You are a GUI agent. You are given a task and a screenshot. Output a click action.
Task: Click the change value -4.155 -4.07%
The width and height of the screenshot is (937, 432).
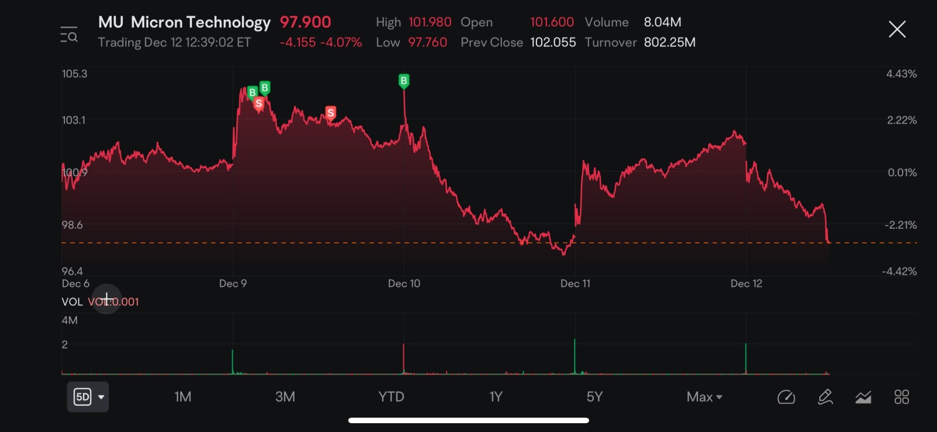[x=320, y=42]
